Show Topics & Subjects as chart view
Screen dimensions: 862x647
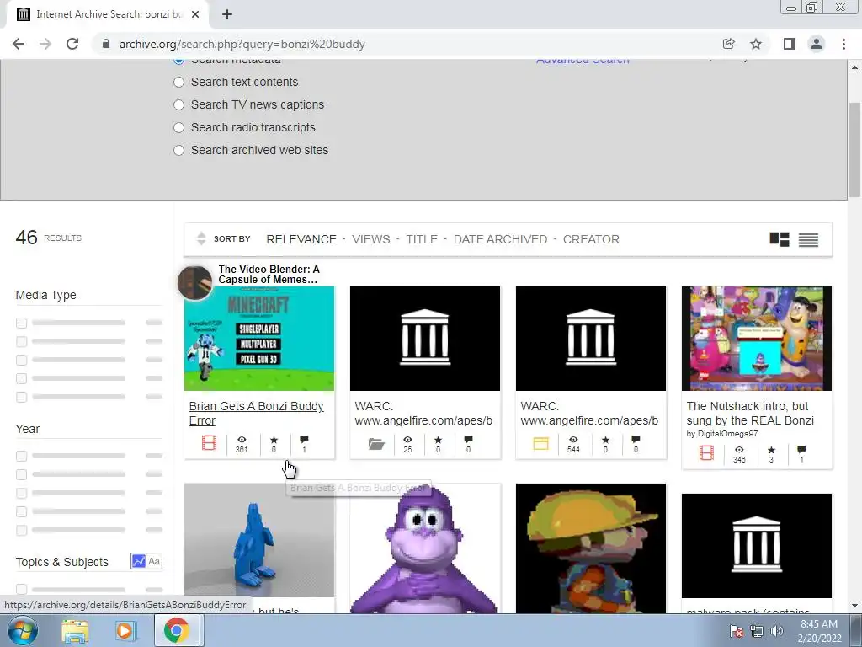[138, 561]
